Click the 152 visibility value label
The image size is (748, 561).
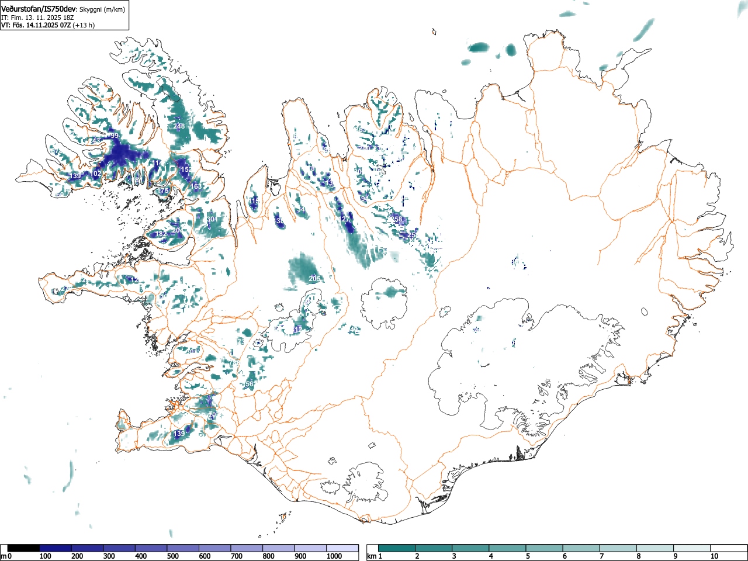(186, 169)
